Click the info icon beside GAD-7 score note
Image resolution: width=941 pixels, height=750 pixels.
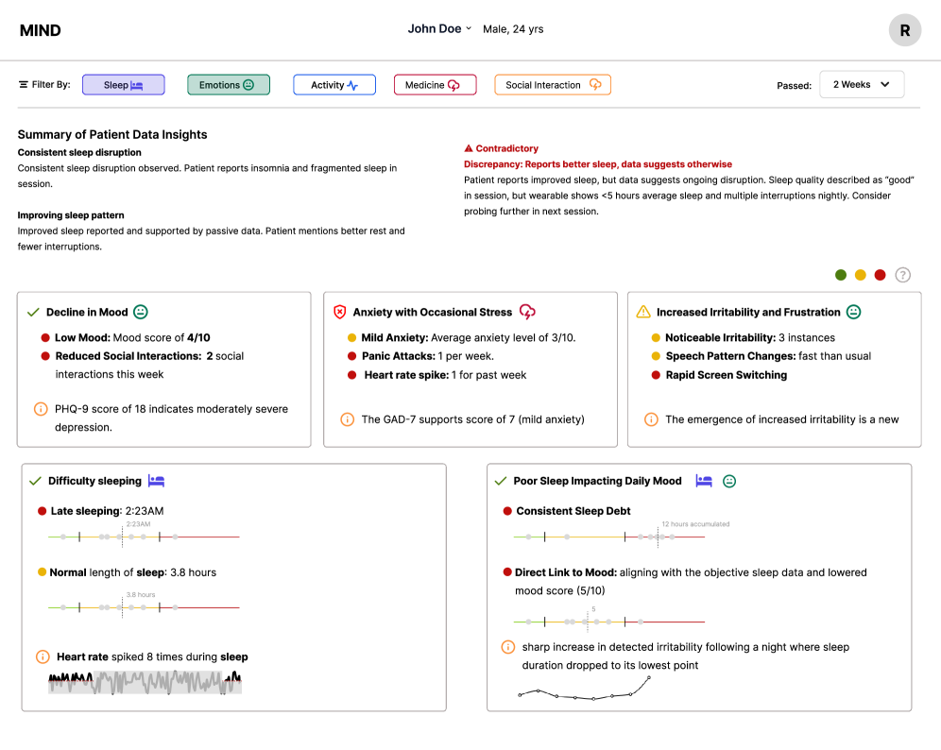point(347,419)
